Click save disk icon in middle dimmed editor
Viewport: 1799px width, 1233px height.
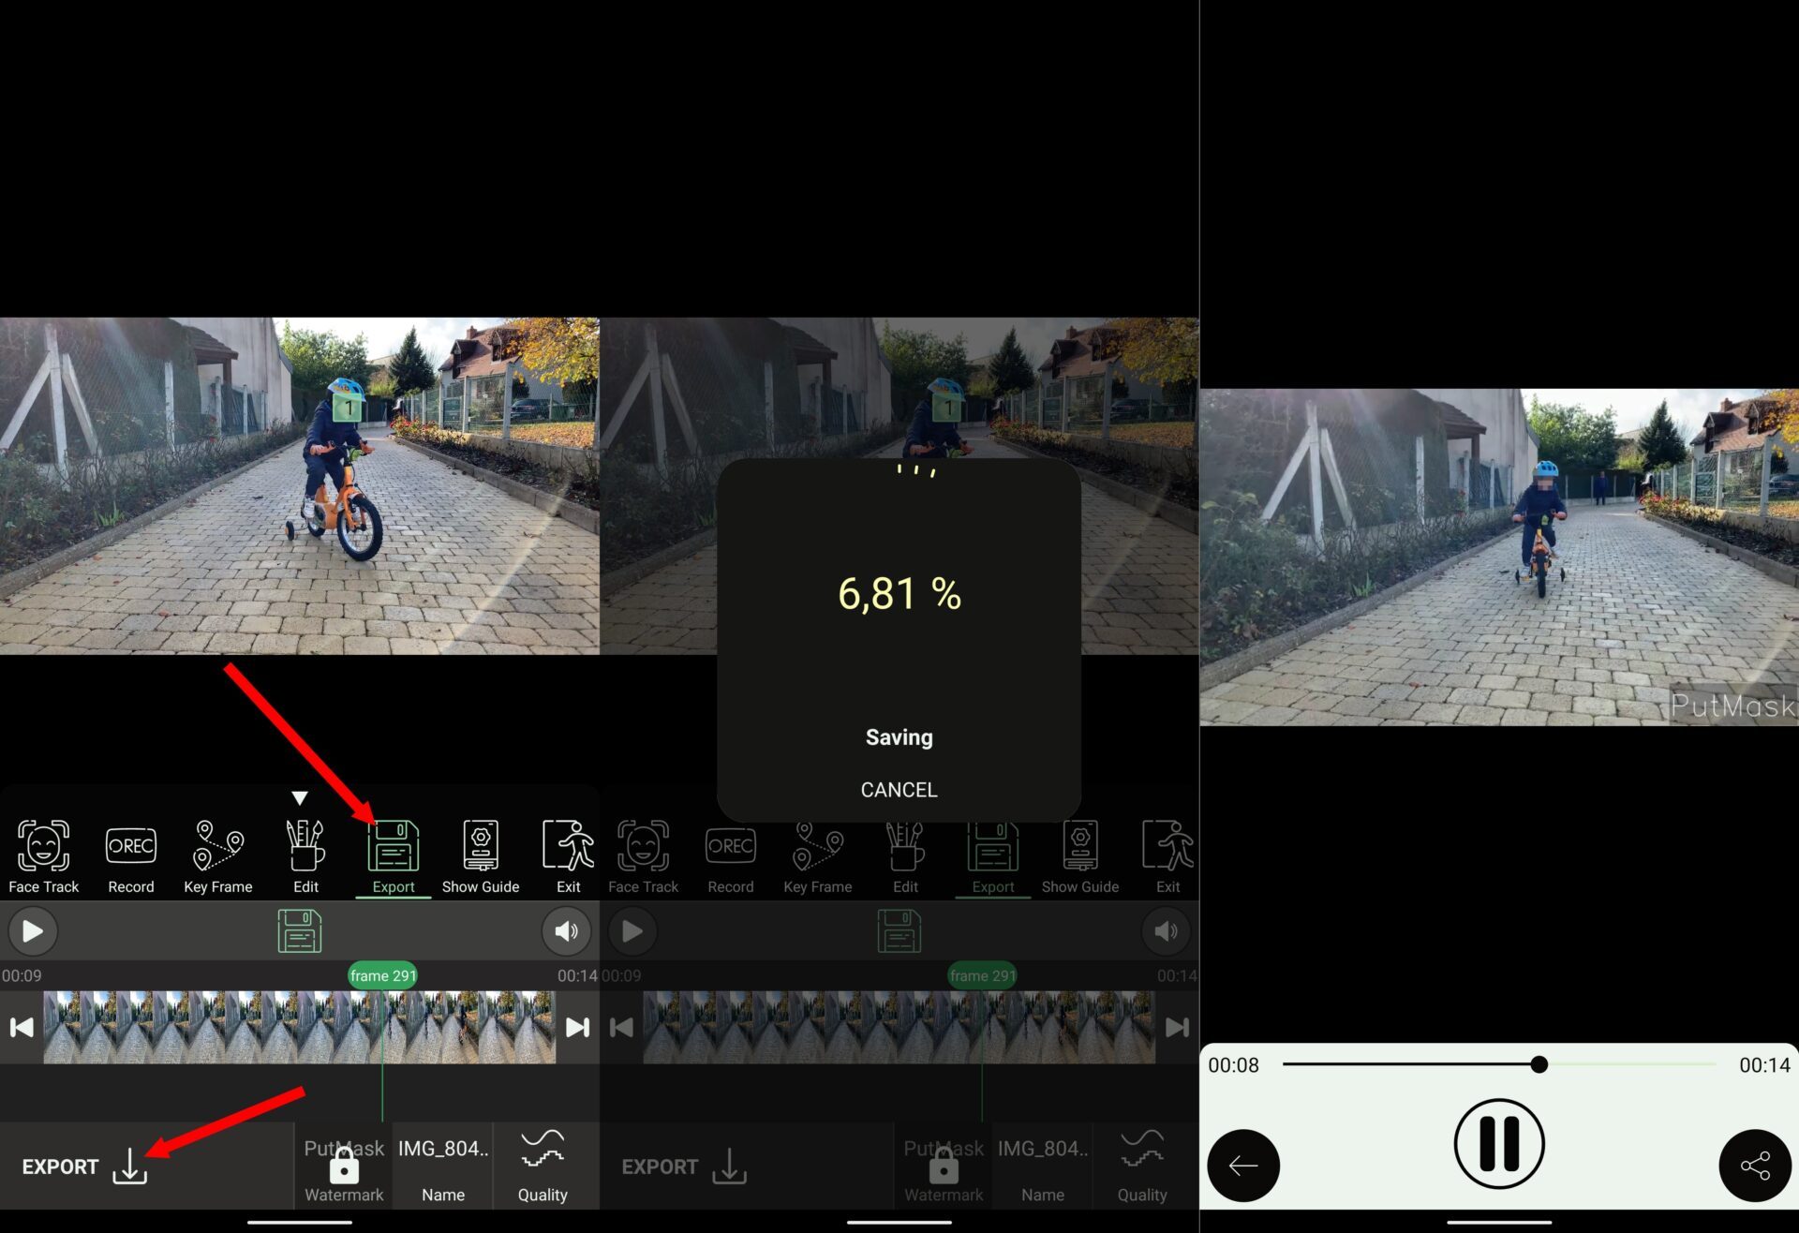click(x=899, y=931)
